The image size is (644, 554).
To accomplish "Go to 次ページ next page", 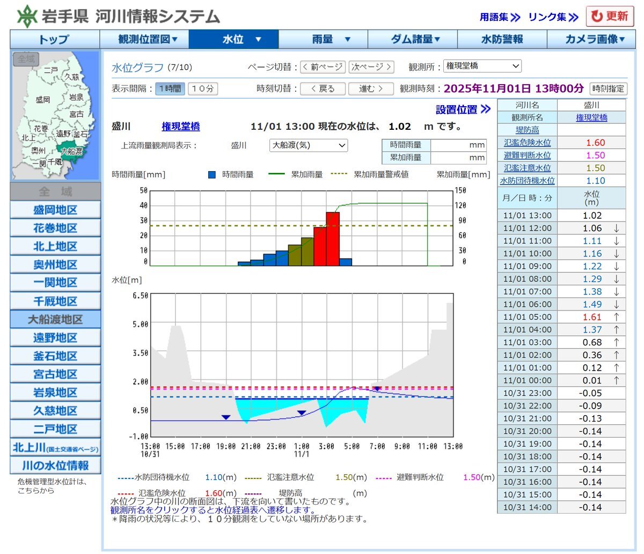I will click(x=371, y=67).
